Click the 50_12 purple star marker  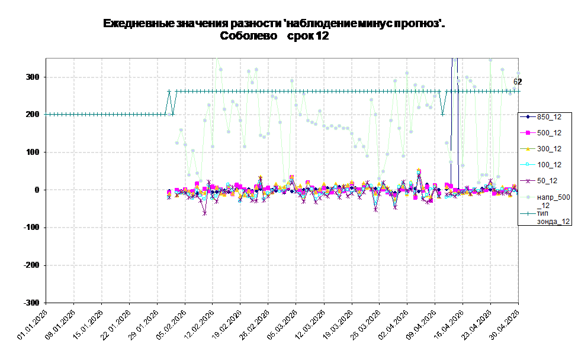(528, 181)
